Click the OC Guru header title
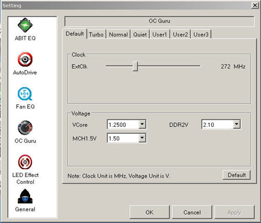Viewport: 261px width, 223px height. coord(159,21)
